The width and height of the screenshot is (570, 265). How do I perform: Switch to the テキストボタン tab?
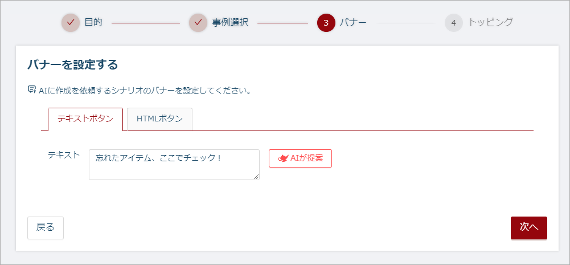pyautogui.click(x=85, y=119)
